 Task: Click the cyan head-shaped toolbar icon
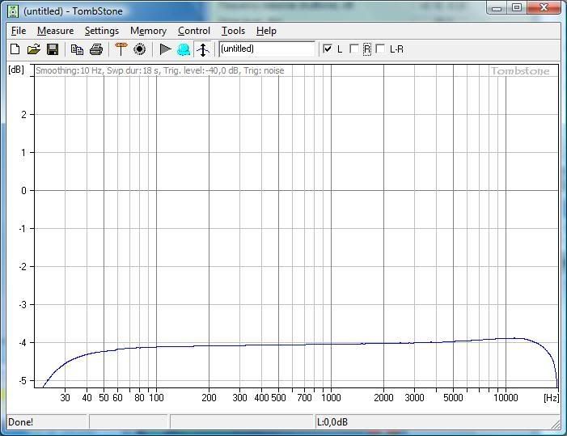(184, 49)
